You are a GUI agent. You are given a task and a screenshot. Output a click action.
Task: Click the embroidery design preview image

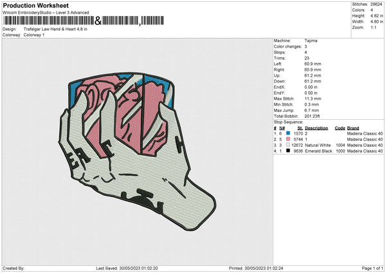pos(137,152)
